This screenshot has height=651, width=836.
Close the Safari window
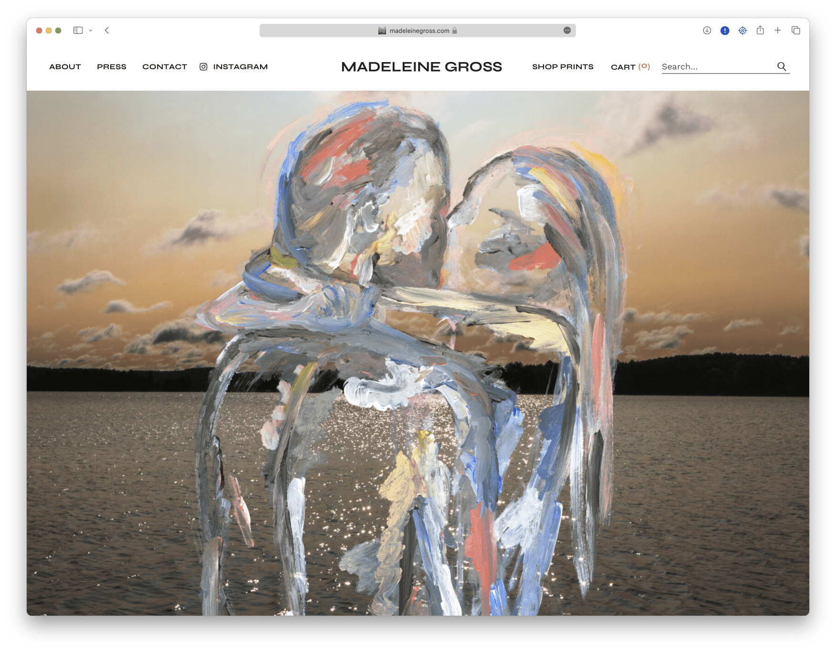pos(39,31)
